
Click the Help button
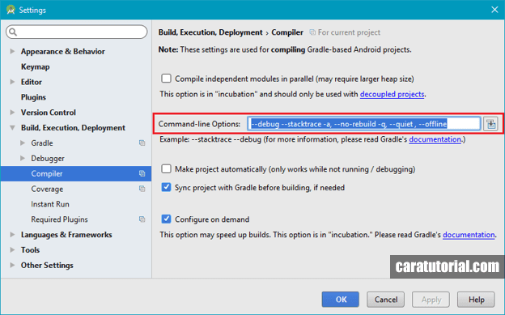476,300
